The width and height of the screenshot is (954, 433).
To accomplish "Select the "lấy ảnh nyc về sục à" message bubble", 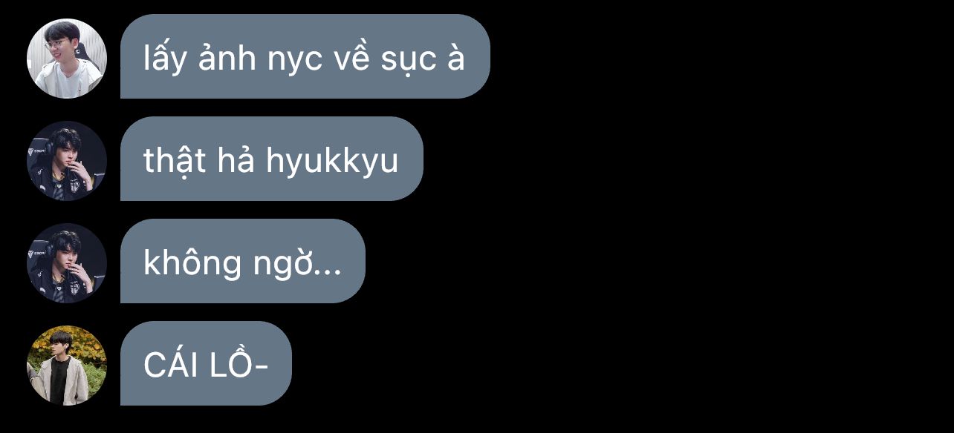I will coord(305,56).
